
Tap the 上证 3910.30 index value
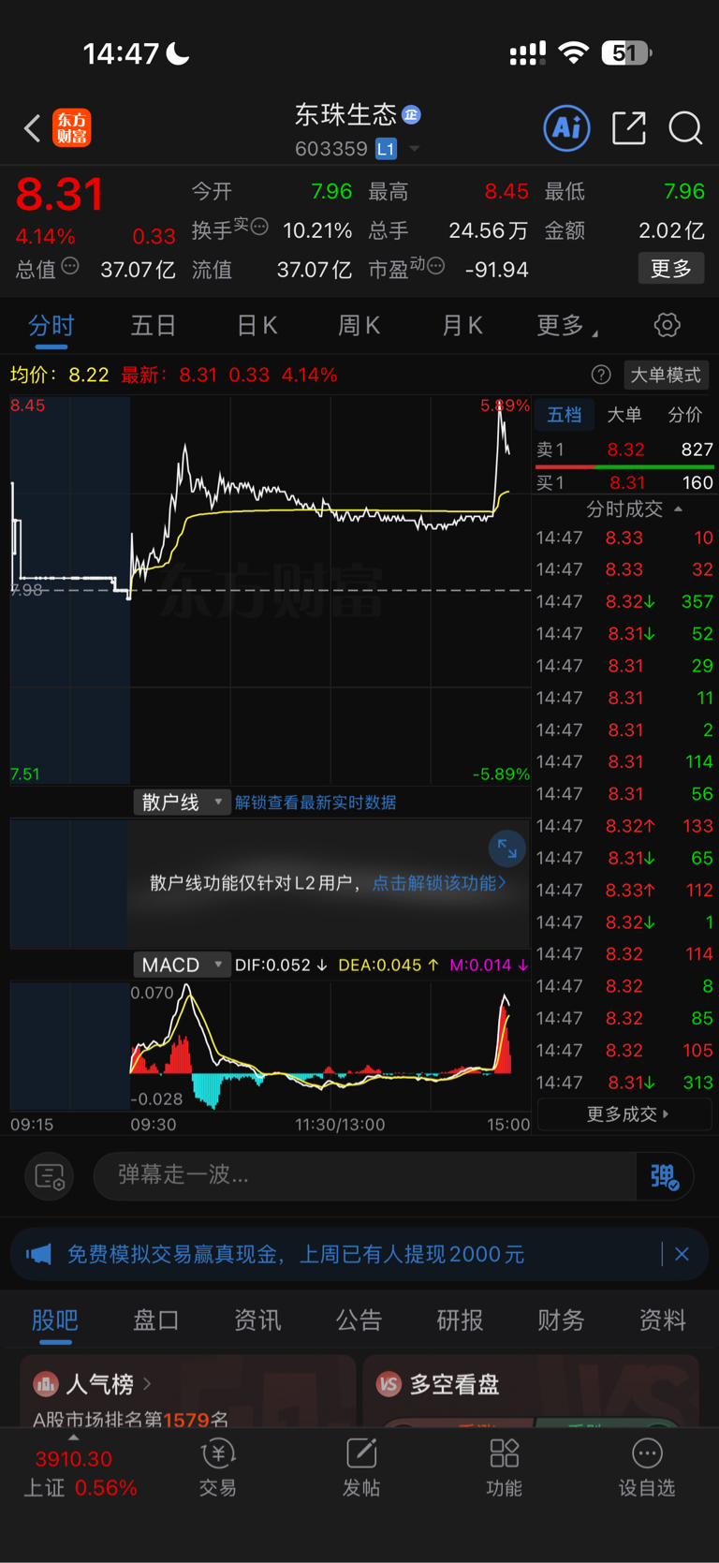pyautogui.click(x=74, y=1459)
